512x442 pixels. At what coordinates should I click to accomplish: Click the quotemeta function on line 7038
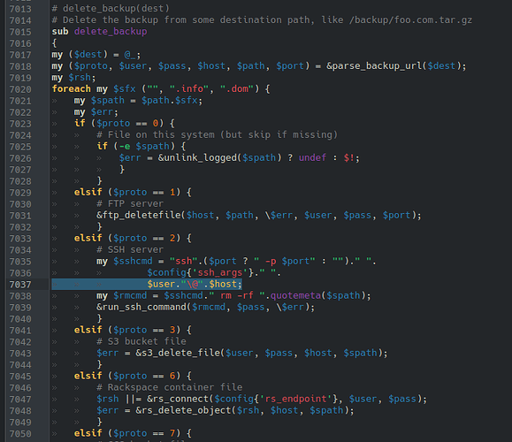click(295, 295)
